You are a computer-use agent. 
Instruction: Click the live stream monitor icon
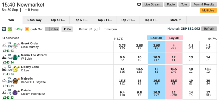(139, 4)
